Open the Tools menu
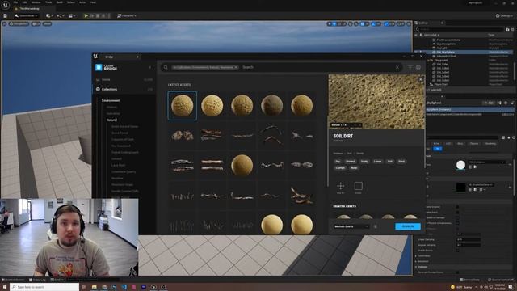 (48, 2)
